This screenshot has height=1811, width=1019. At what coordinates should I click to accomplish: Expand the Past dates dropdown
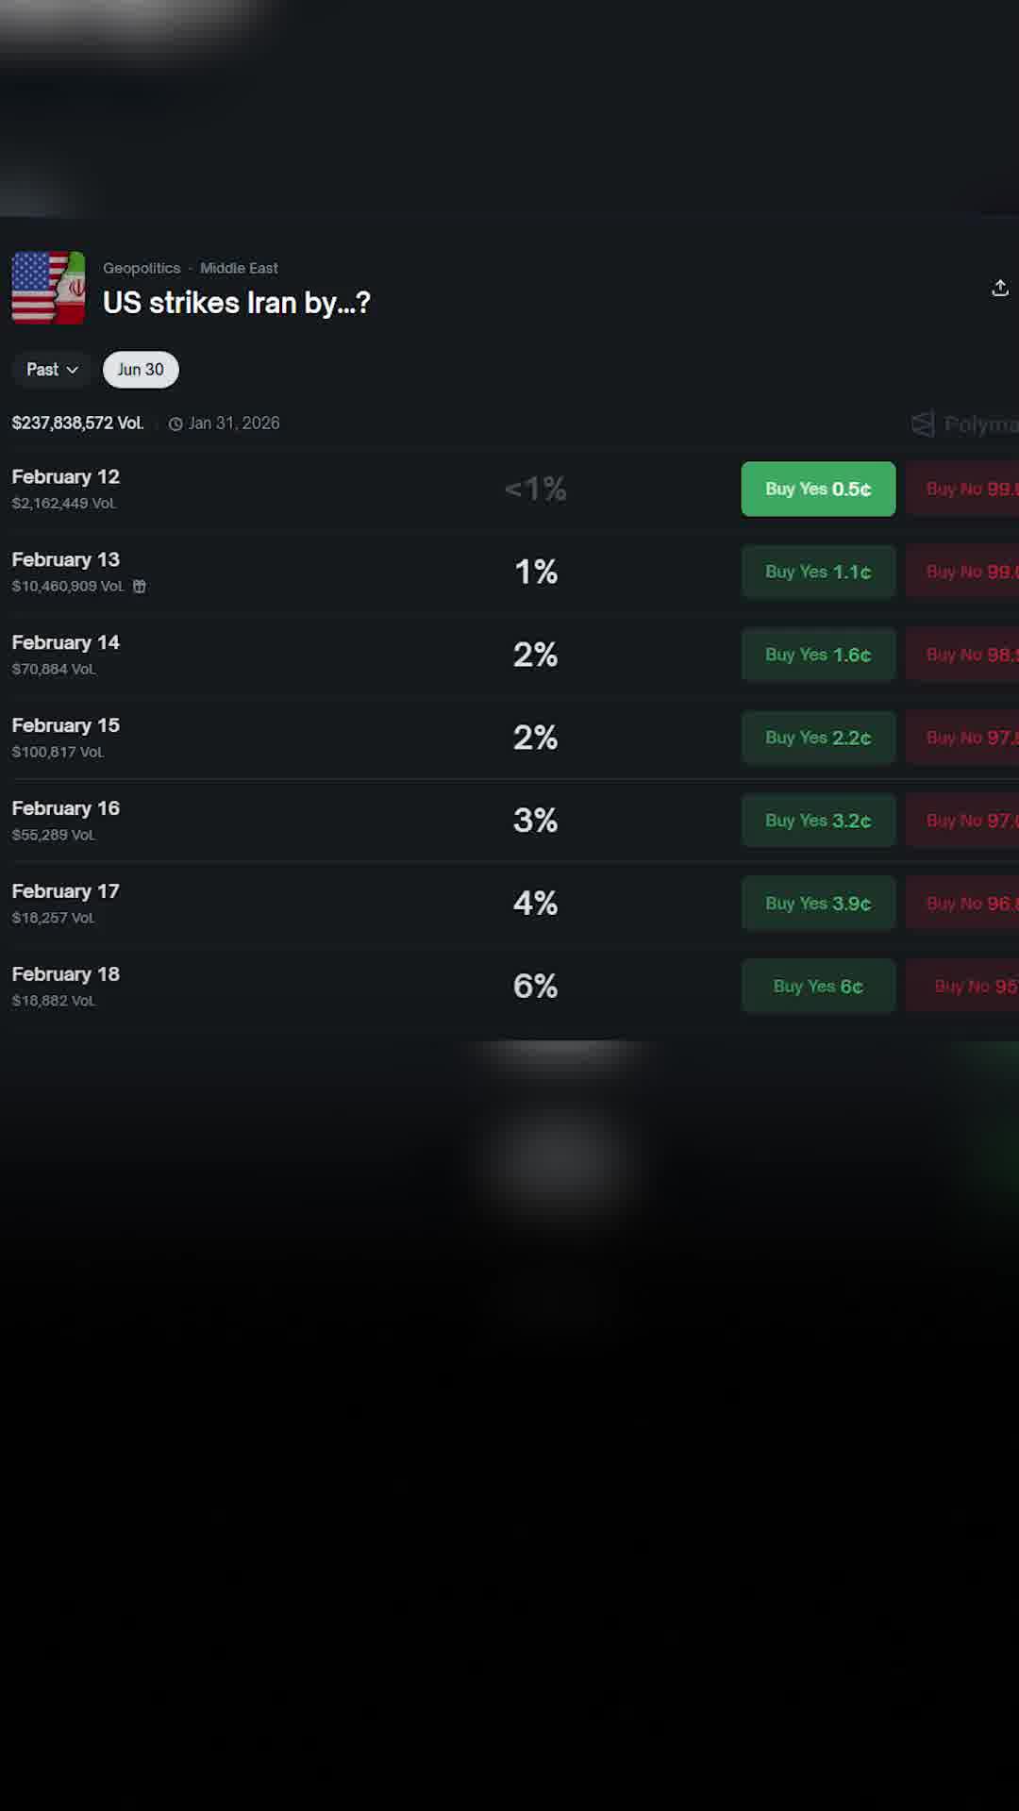[x=52, y=370]
